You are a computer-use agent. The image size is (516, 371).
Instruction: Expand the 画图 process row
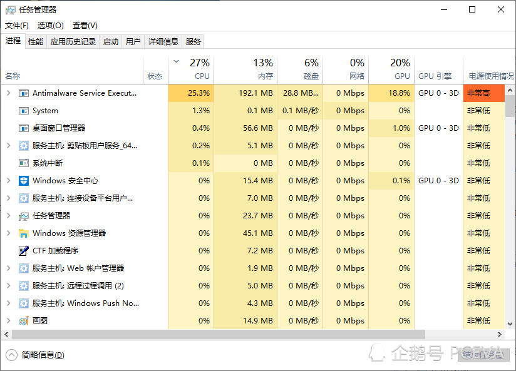(9, 321)
